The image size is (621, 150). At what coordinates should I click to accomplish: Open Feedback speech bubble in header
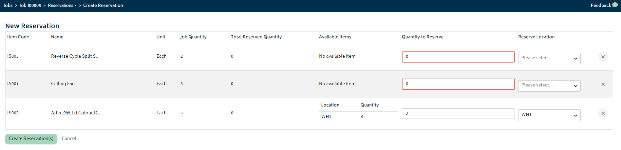[615, 5]
